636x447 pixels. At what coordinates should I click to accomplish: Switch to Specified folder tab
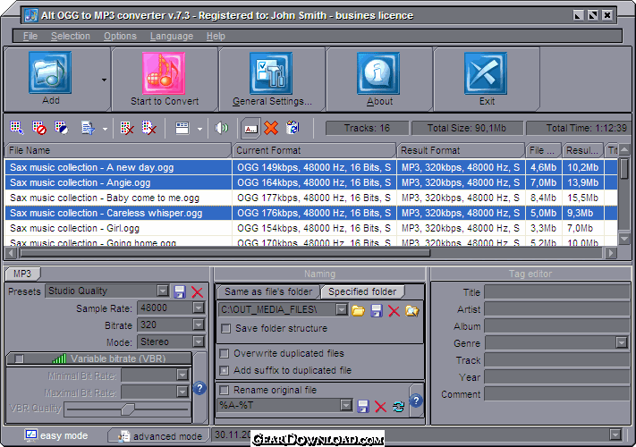[x=362, y=291]
